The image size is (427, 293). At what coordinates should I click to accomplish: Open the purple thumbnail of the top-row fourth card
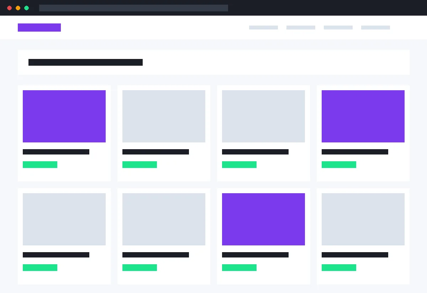point(363,116)
